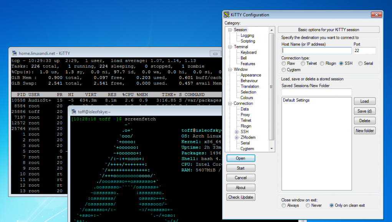Screen dimensions: 392x222
Task: Expand the ZModem category node
Action: tap(237, 137)
